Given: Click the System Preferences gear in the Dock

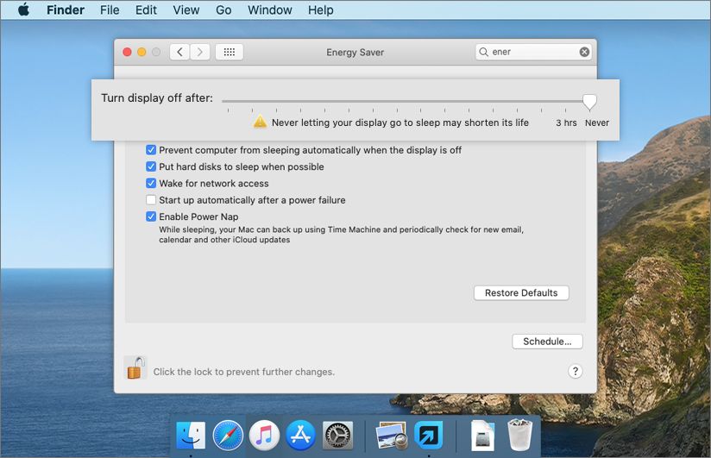Looking at the screenshot, I should [x=337, y=436].
